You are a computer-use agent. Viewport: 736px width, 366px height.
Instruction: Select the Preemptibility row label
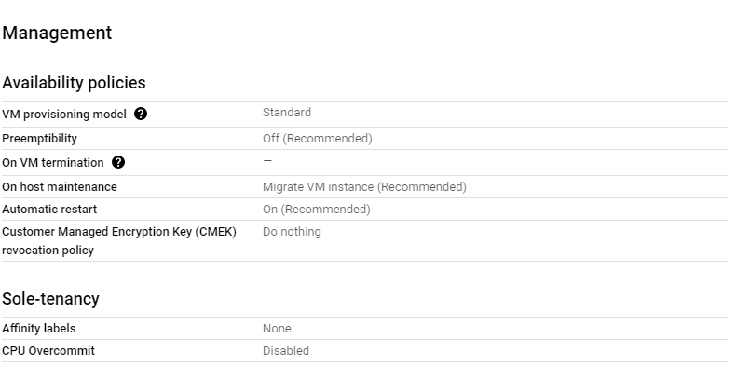39,139
